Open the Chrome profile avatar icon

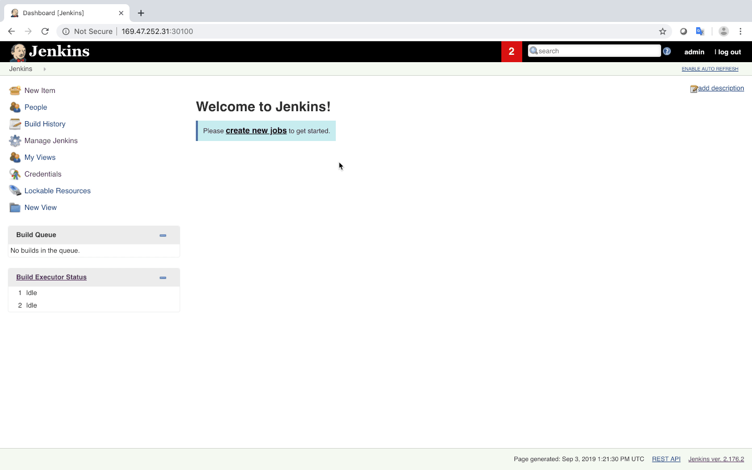click(723, 31)
